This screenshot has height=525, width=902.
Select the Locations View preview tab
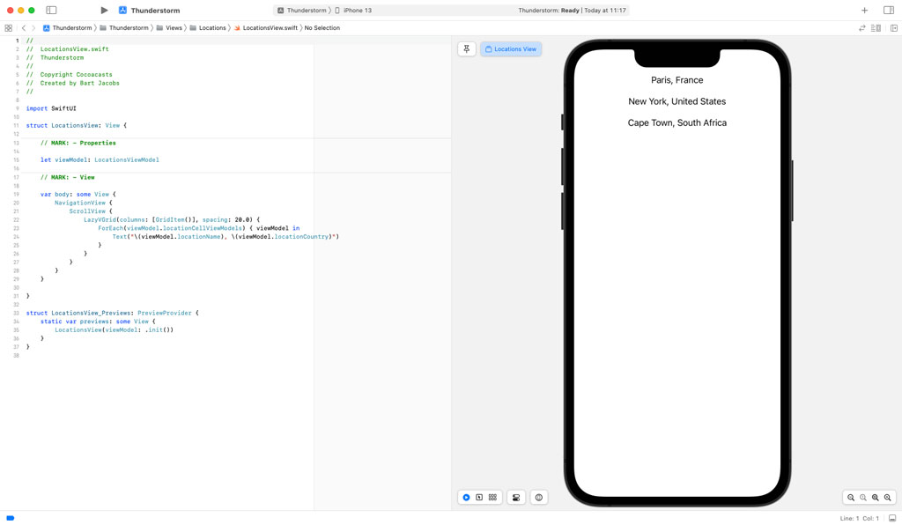pyautogui.click(x=511, y=48)
